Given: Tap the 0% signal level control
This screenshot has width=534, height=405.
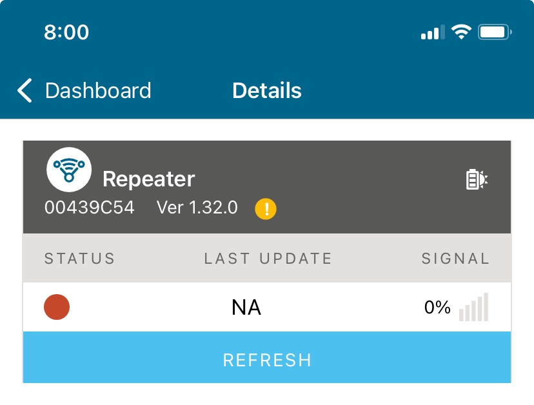Looking at the screenshot, I should pos(438,308).
